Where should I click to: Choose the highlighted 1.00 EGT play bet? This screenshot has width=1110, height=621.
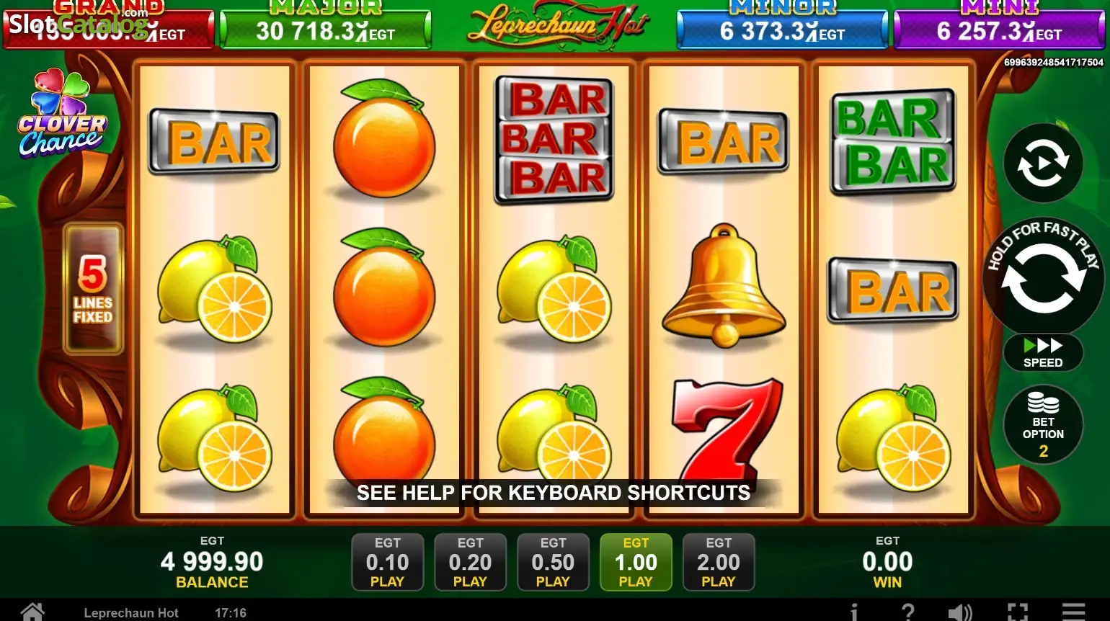click(636, 562)
